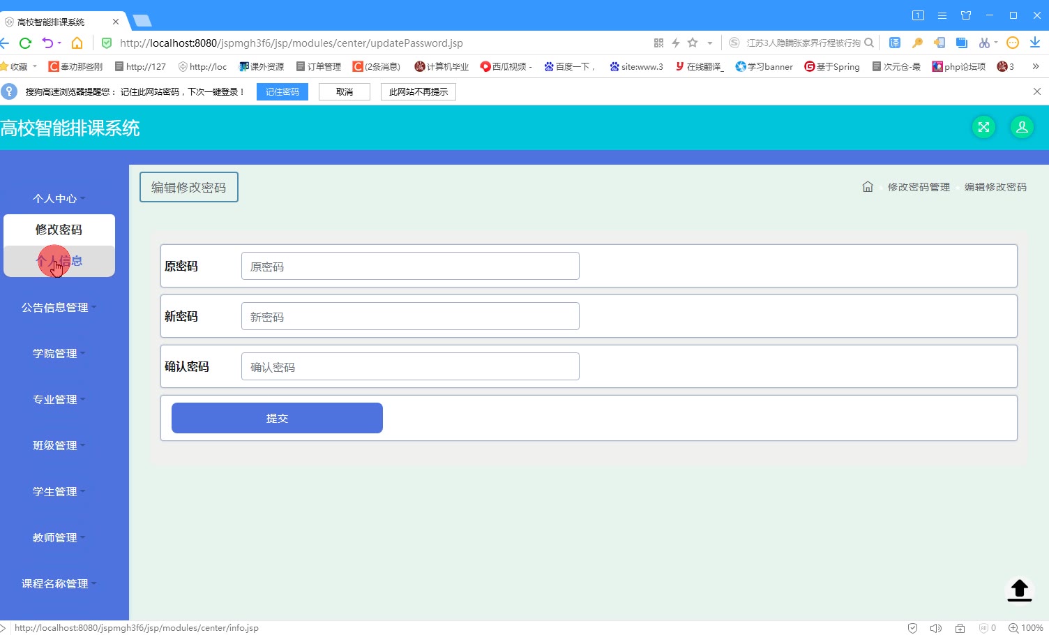Open the downloads arrow icon
The width and height of the screenshot is (1049, 635).
(x=1035, y=43)
